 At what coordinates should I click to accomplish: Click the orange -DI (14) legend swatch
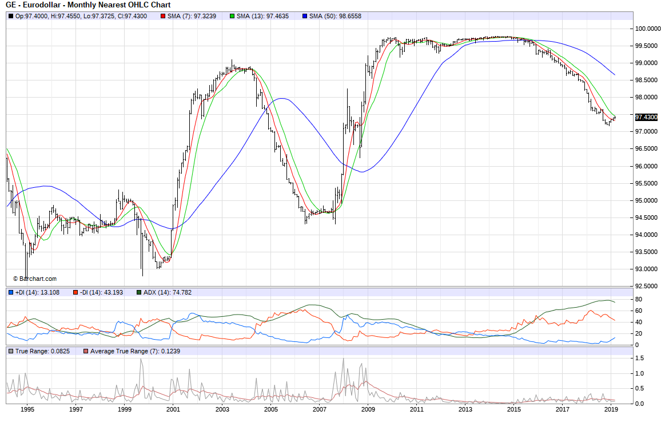tap(75, 292)
